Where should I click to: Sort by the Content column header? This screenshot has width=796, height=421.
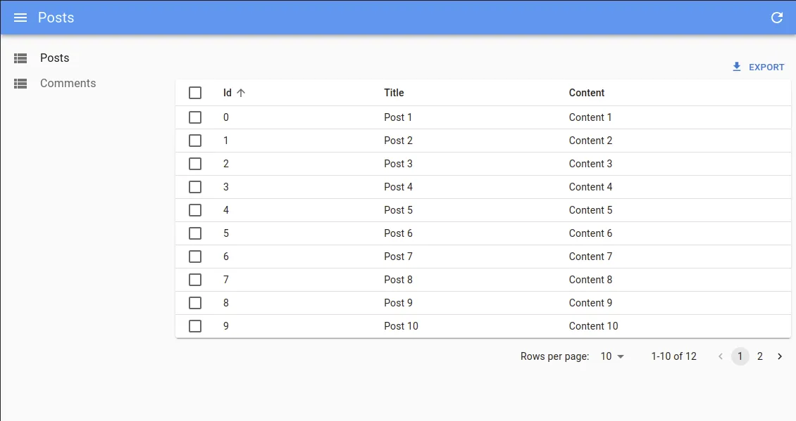[x=586, y=93]
